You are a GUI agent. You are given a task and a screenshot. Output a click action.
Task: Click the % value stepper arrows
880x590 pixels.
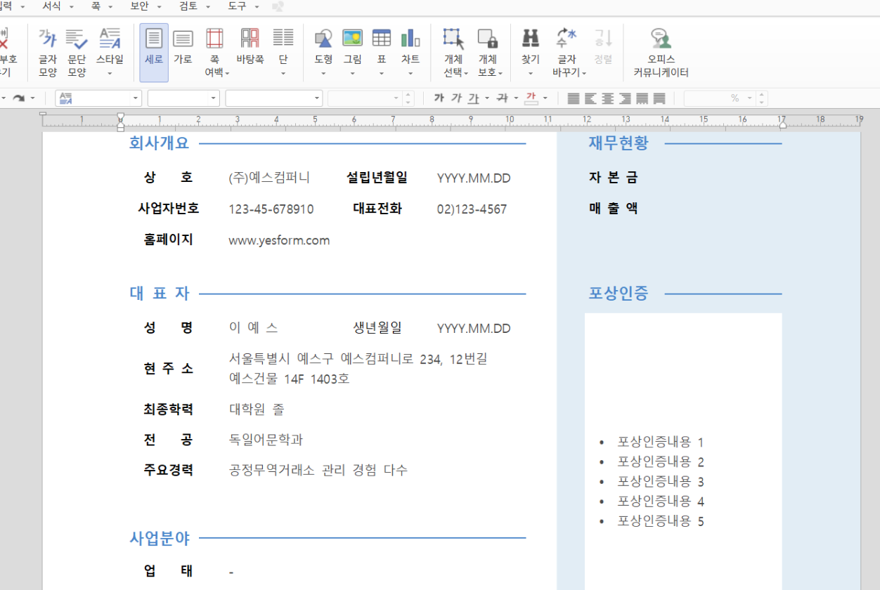(x=763, y=98)
